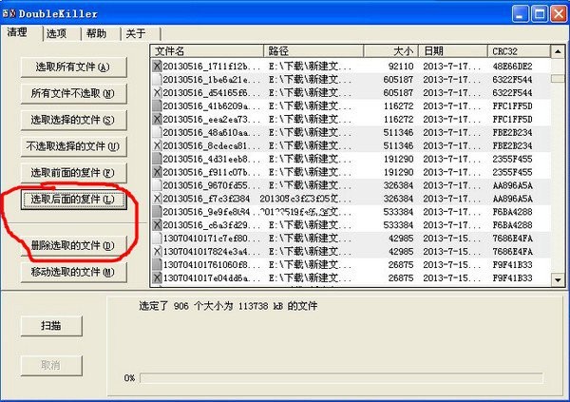Click the 移动选取的文件 (M) button
The height and width of the screenshot is (402, 570).
point(73,272)
